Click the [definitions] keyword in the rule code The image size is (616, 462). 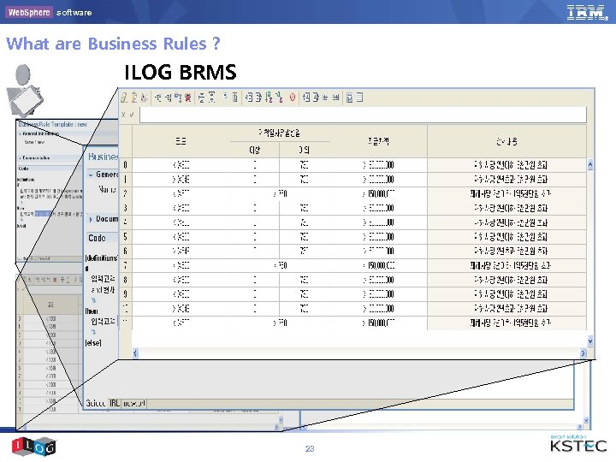click(x=101, y=258)
